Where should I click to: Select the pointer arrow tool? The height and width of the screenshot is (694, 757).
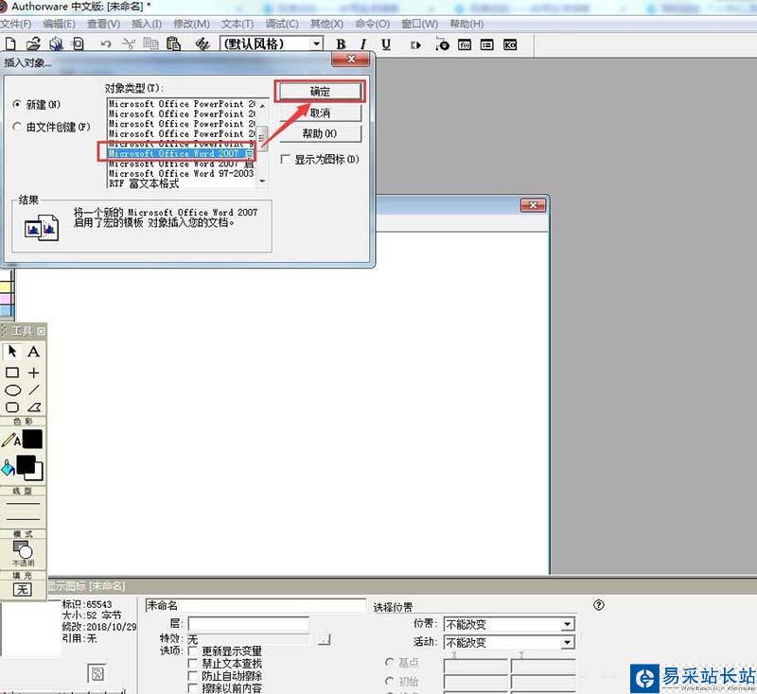pos(12,351)
